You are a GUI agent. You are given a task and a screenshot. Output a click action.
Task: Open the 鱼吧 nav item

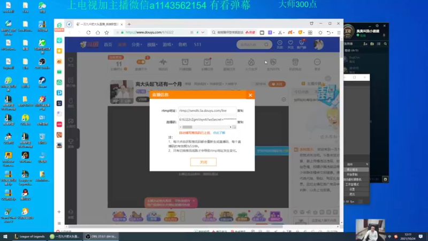[x=182, y=44]
